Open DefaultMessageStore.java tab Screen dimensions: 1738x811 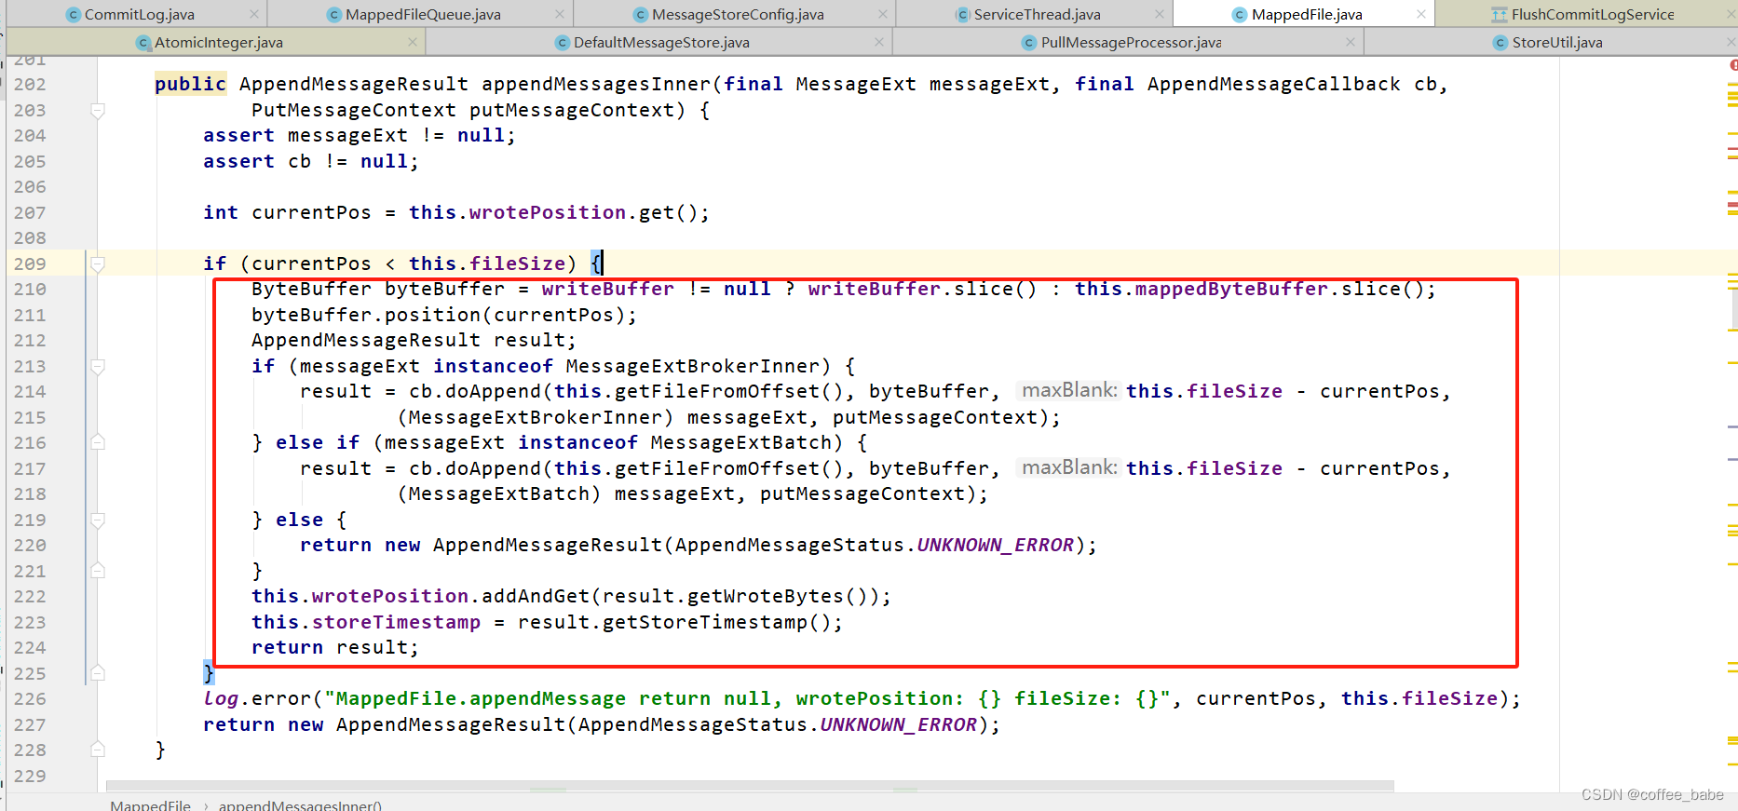[660, 42]
